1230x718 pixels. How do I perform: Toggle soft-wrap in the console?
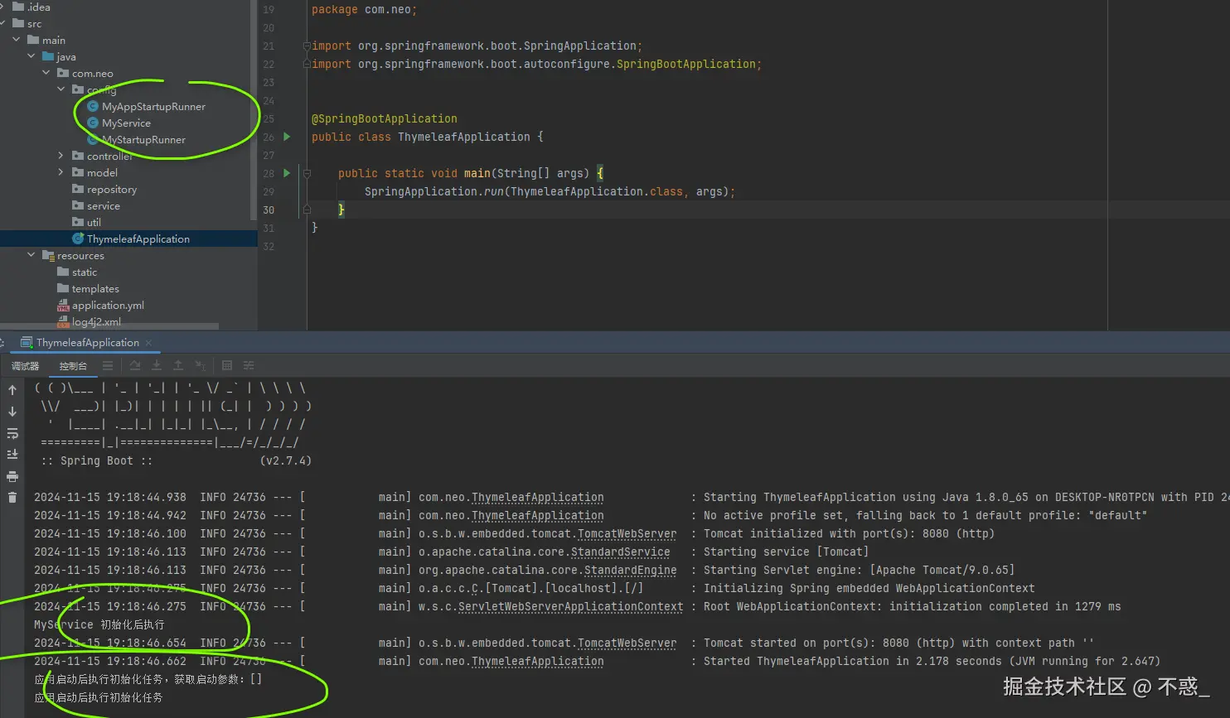(x=12, y=433)
